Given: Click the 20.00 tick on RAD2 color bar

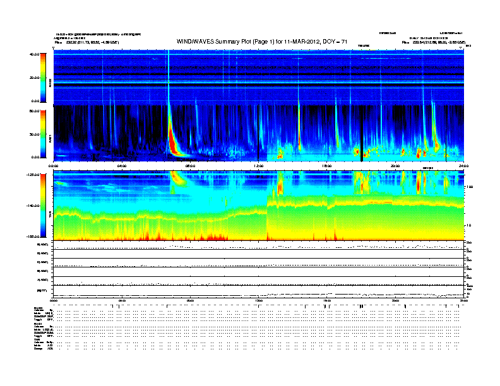Looking at the screenshot, I should 34,78.
